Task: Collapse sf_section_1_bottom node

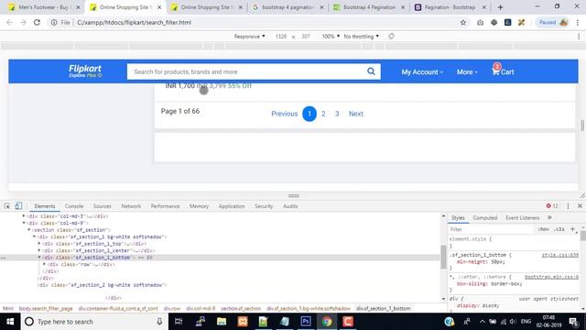Action: tap(39, 257)
